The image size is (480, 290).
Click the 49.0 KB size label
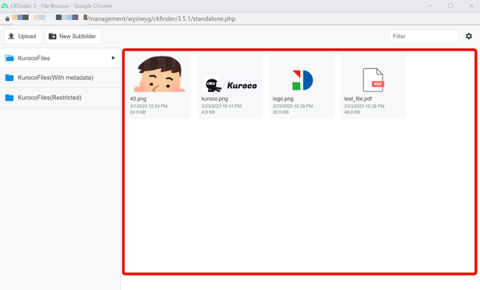pyautogui.click(x=352, y=112)
